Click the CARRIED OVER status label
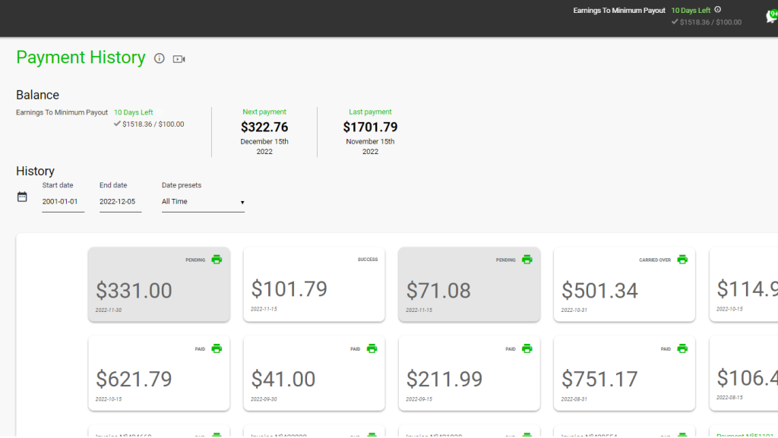Image resolution: width=778 pixels, height=438 pixels. pos(655,260)
